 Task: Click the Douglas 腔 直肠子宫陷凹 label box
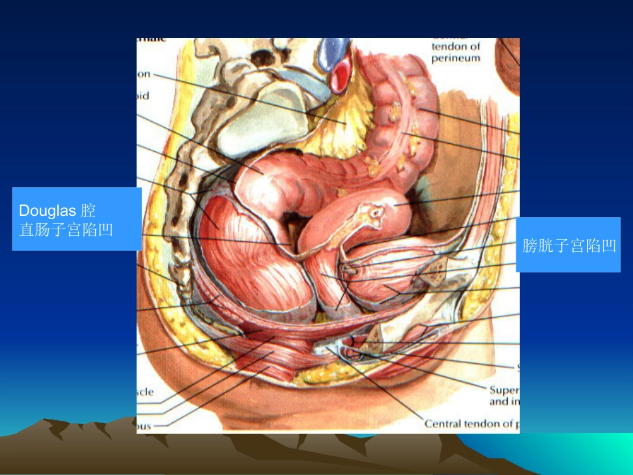click(x=77, y=219)
